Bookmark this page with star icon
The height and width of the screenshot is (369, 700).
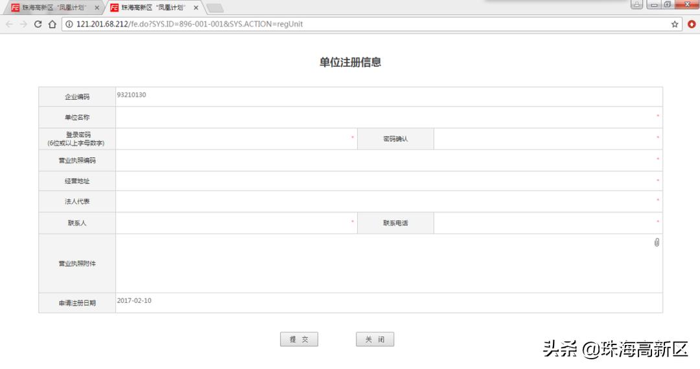[675, 24]
